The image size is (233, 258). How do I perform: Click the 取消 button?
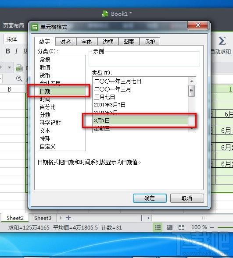187,198
